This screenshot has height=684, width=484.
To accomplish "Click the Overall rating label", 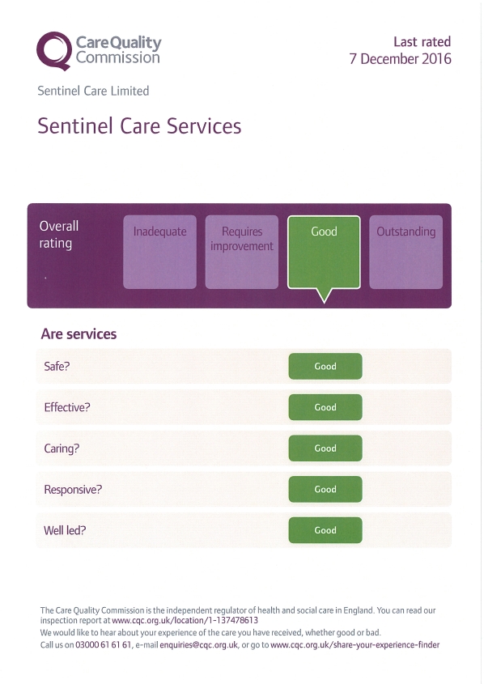I will [59, 234].
